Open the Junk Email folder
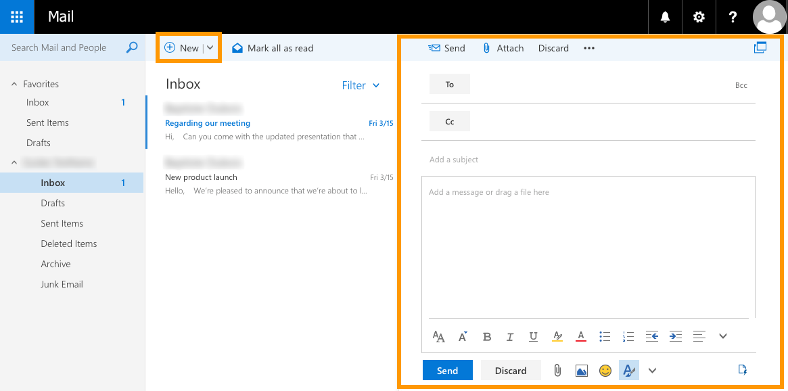Viewport: 788px width, 391px height. click(62, 284)
